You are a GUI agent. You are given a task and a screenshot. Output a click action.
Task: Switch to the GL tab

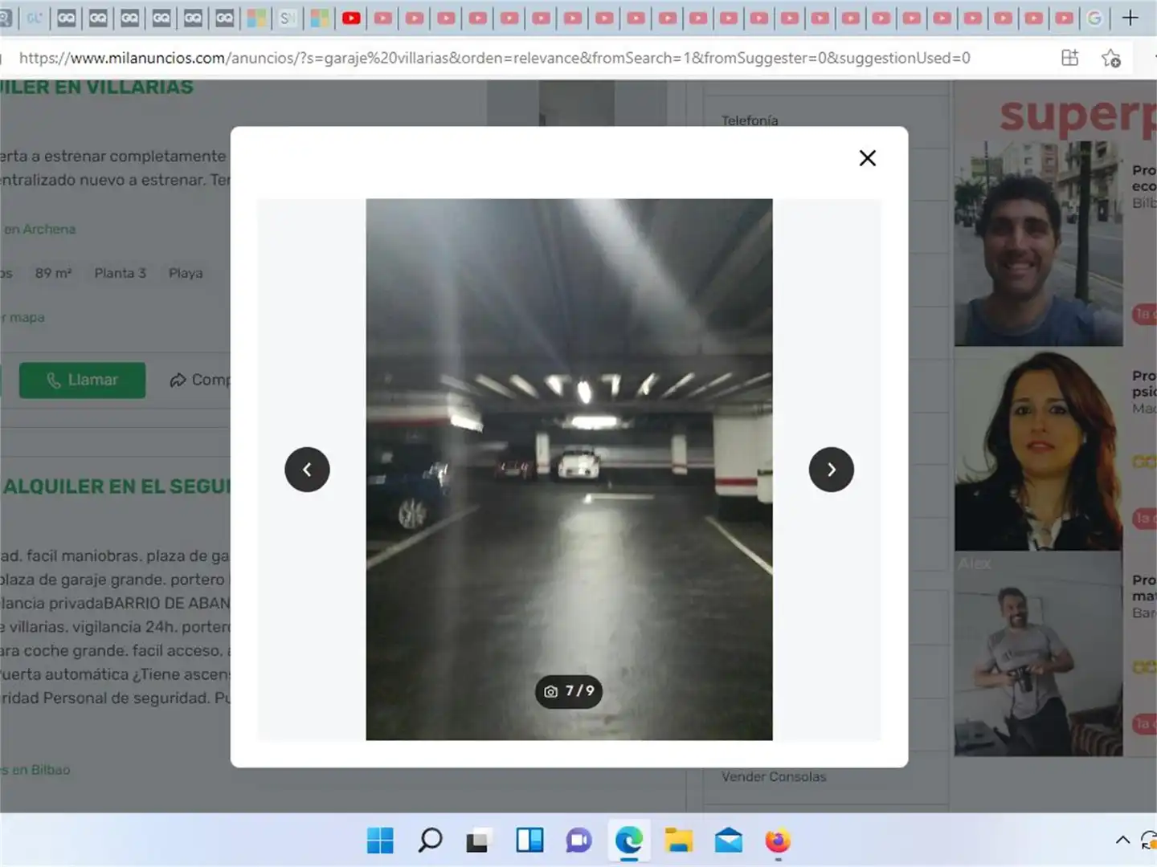pos(35,18)
